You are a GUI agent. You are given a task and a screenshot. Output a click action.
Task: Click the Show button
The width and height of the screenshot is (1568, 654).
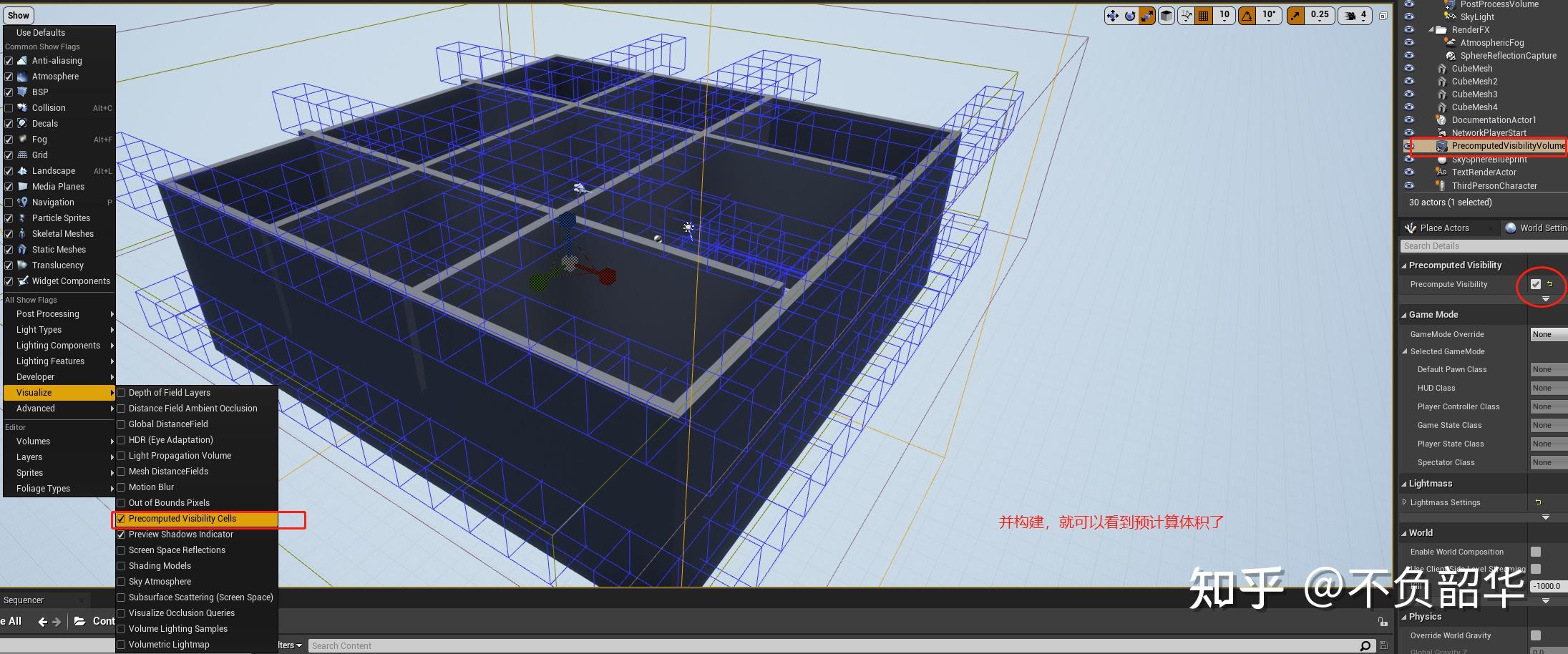pos(18,14)
